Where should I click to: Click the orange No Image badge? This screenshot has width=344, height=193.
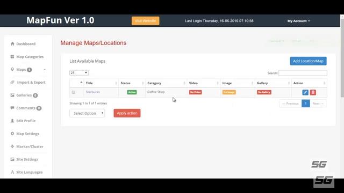(229, 92)
